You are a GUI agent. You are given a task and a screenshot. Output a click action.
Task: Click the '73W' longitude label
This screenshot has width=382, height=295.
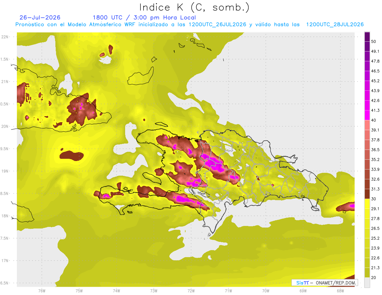pos(154,291)
